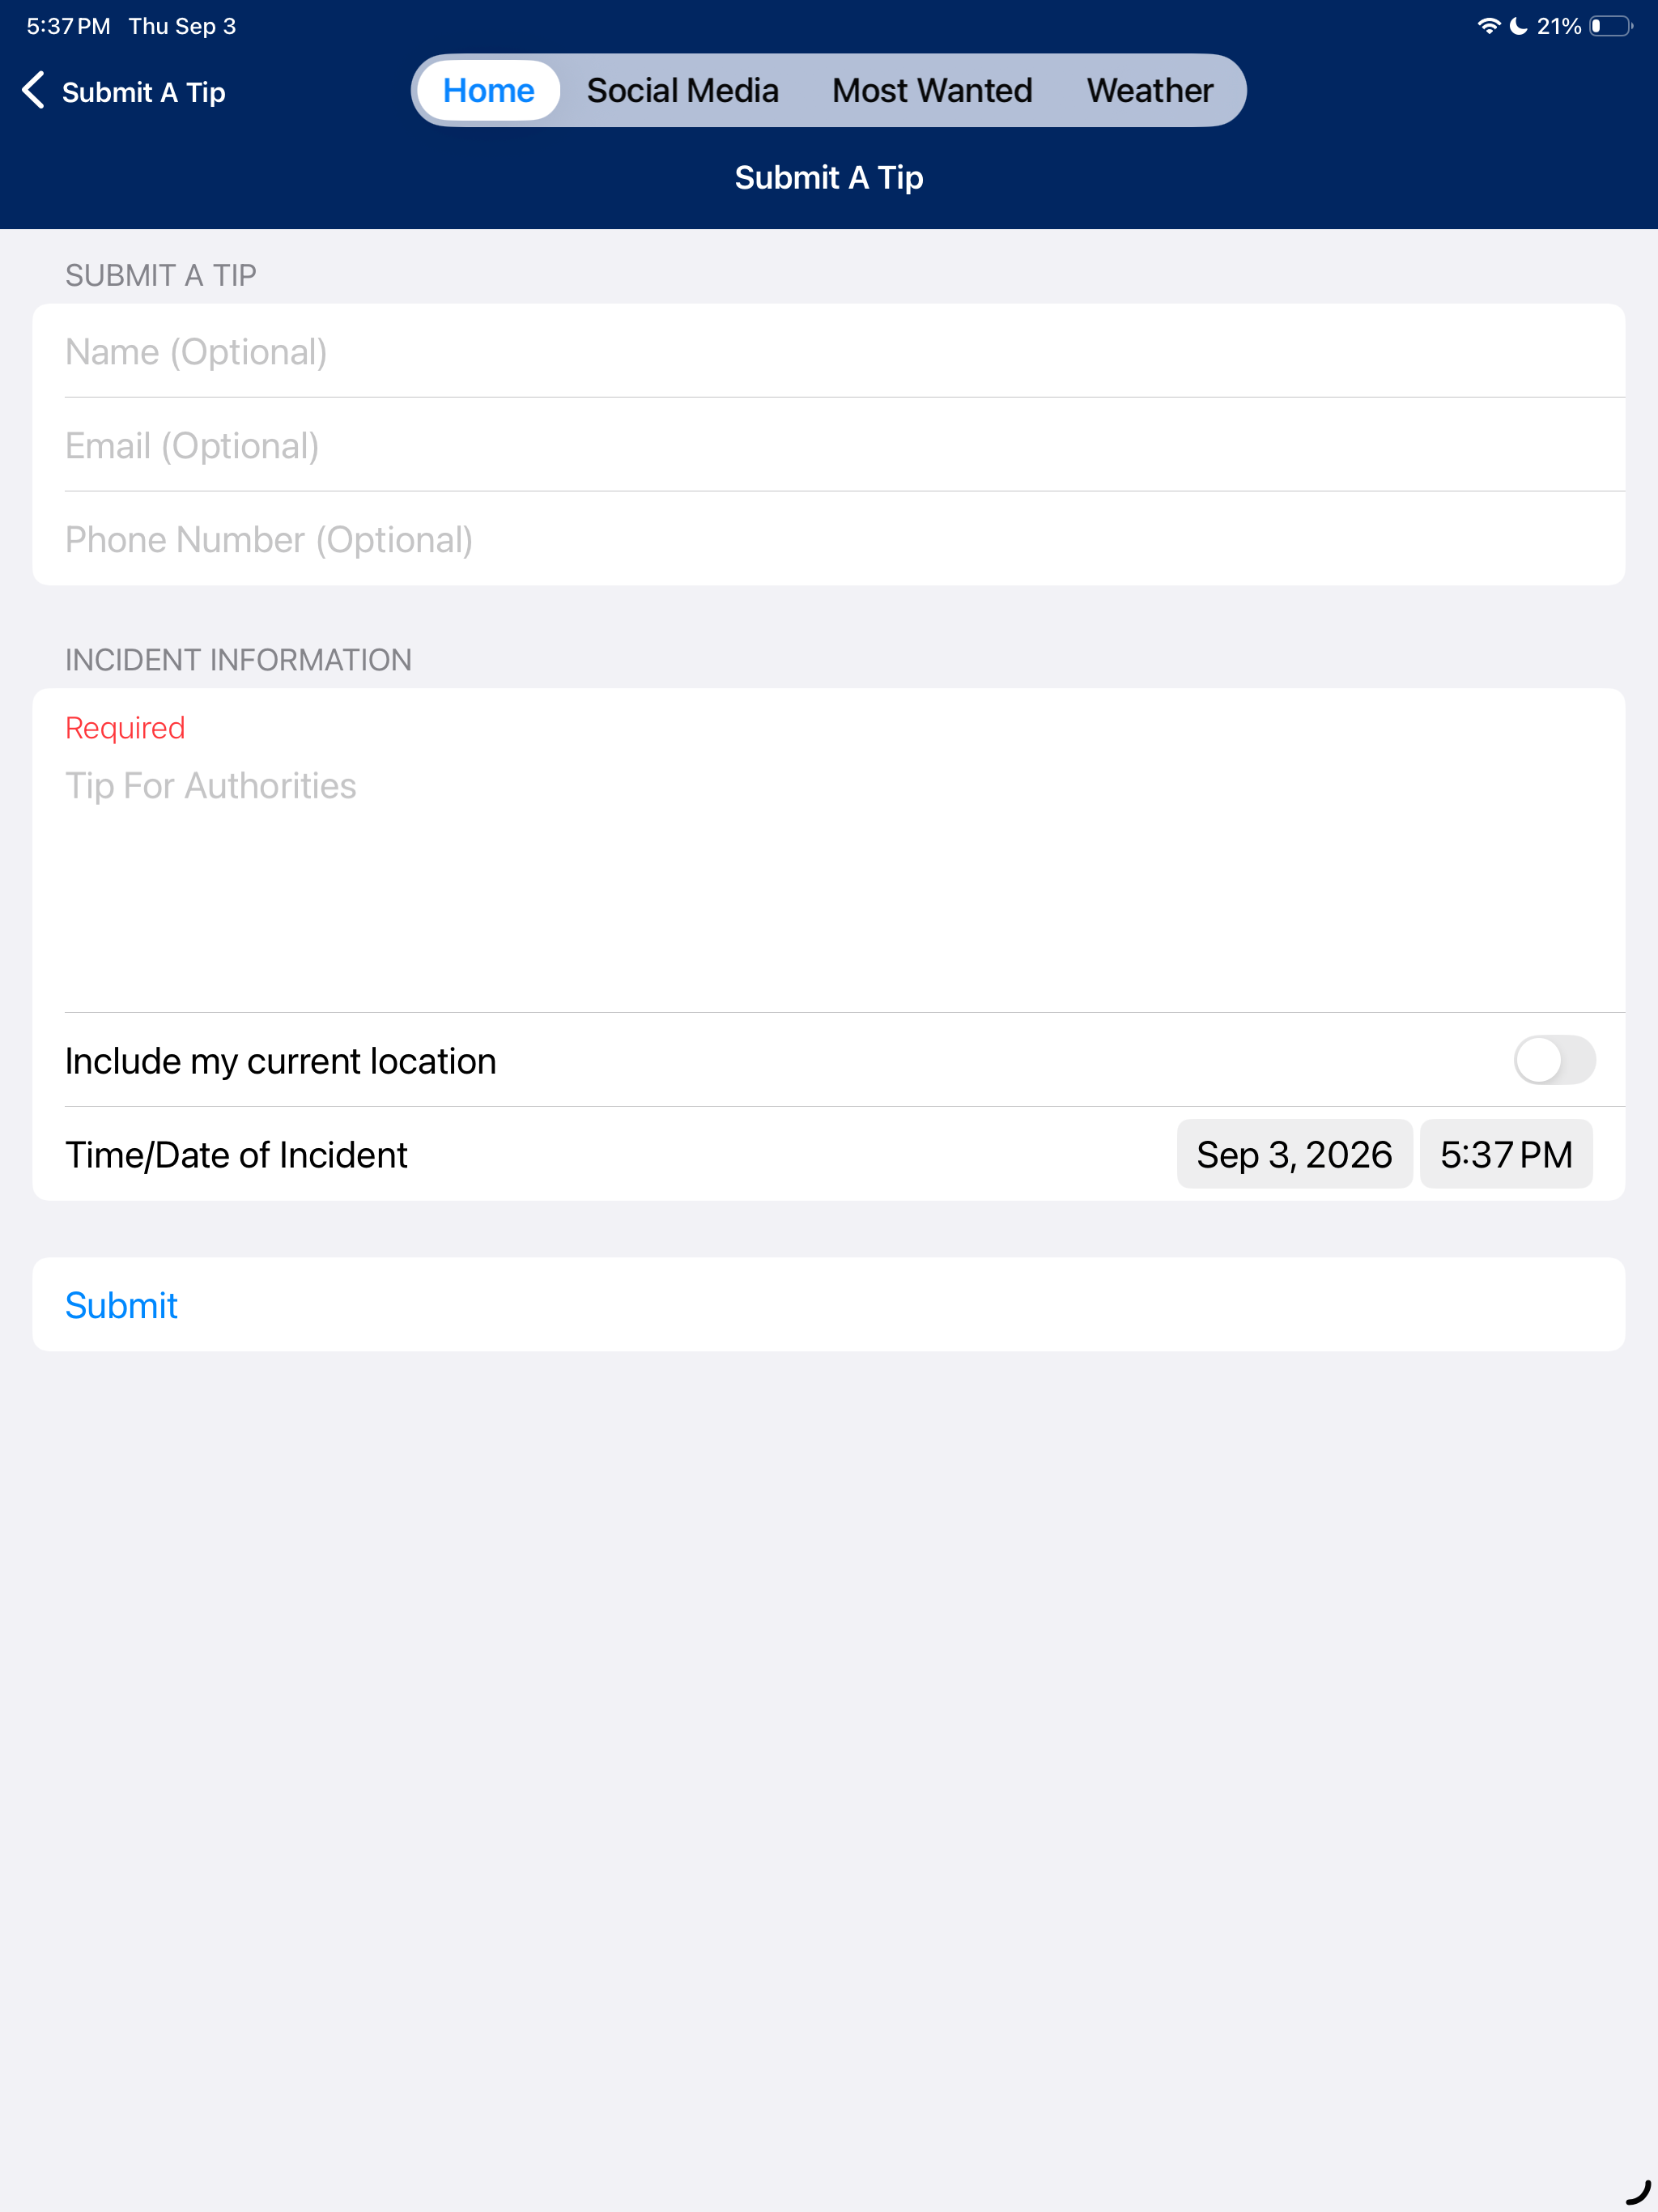This screenshot has height=2212, width=1658.
Task: Tap the back chevron arrow icon
Action: [x=33, y=91]
